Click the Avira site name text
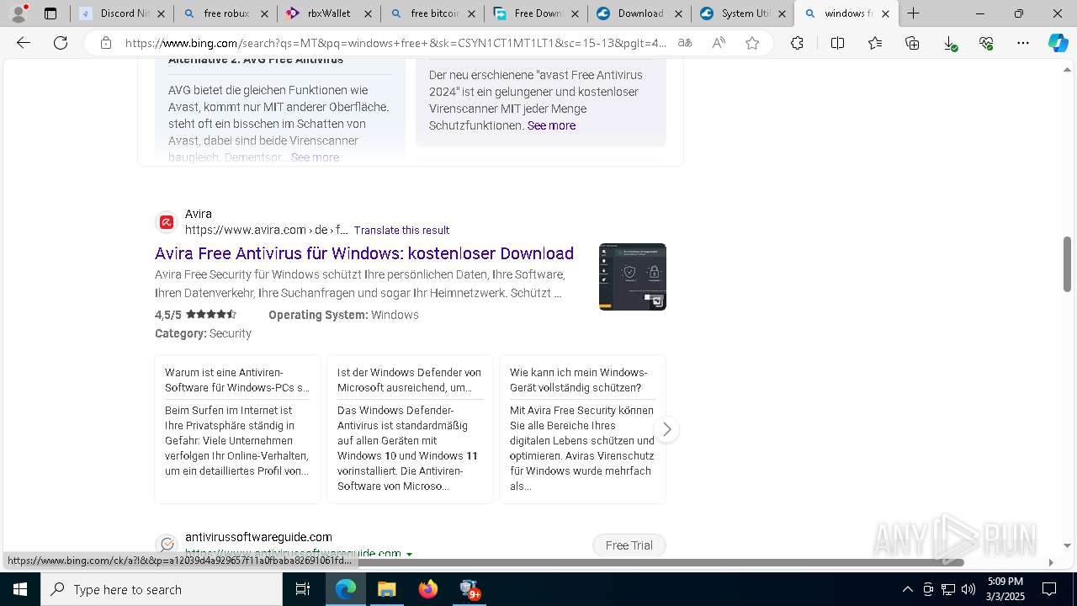1077x606 pixels. click(199, 214)
